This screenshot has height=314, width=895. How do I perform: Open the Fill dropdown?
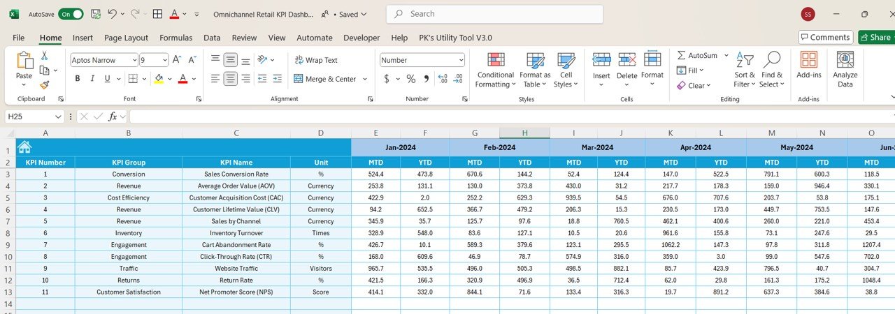689,70
